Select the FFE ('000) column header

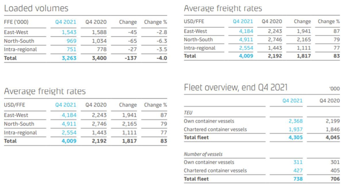16,22
